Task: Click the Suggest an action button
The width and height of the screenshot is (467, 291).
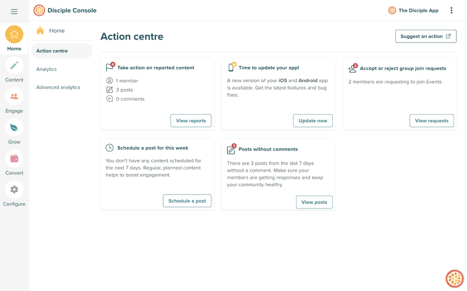Action: (x=426, y=36)
